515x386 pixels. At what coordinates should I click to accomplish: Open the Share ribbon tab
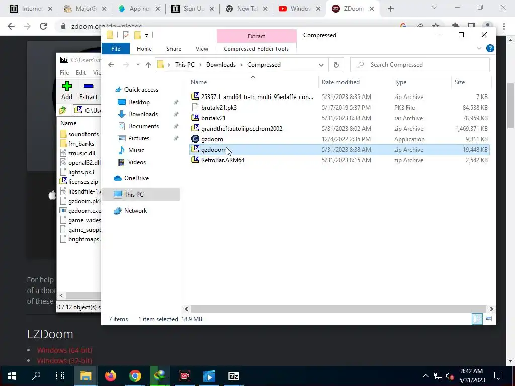pos(174,49)
